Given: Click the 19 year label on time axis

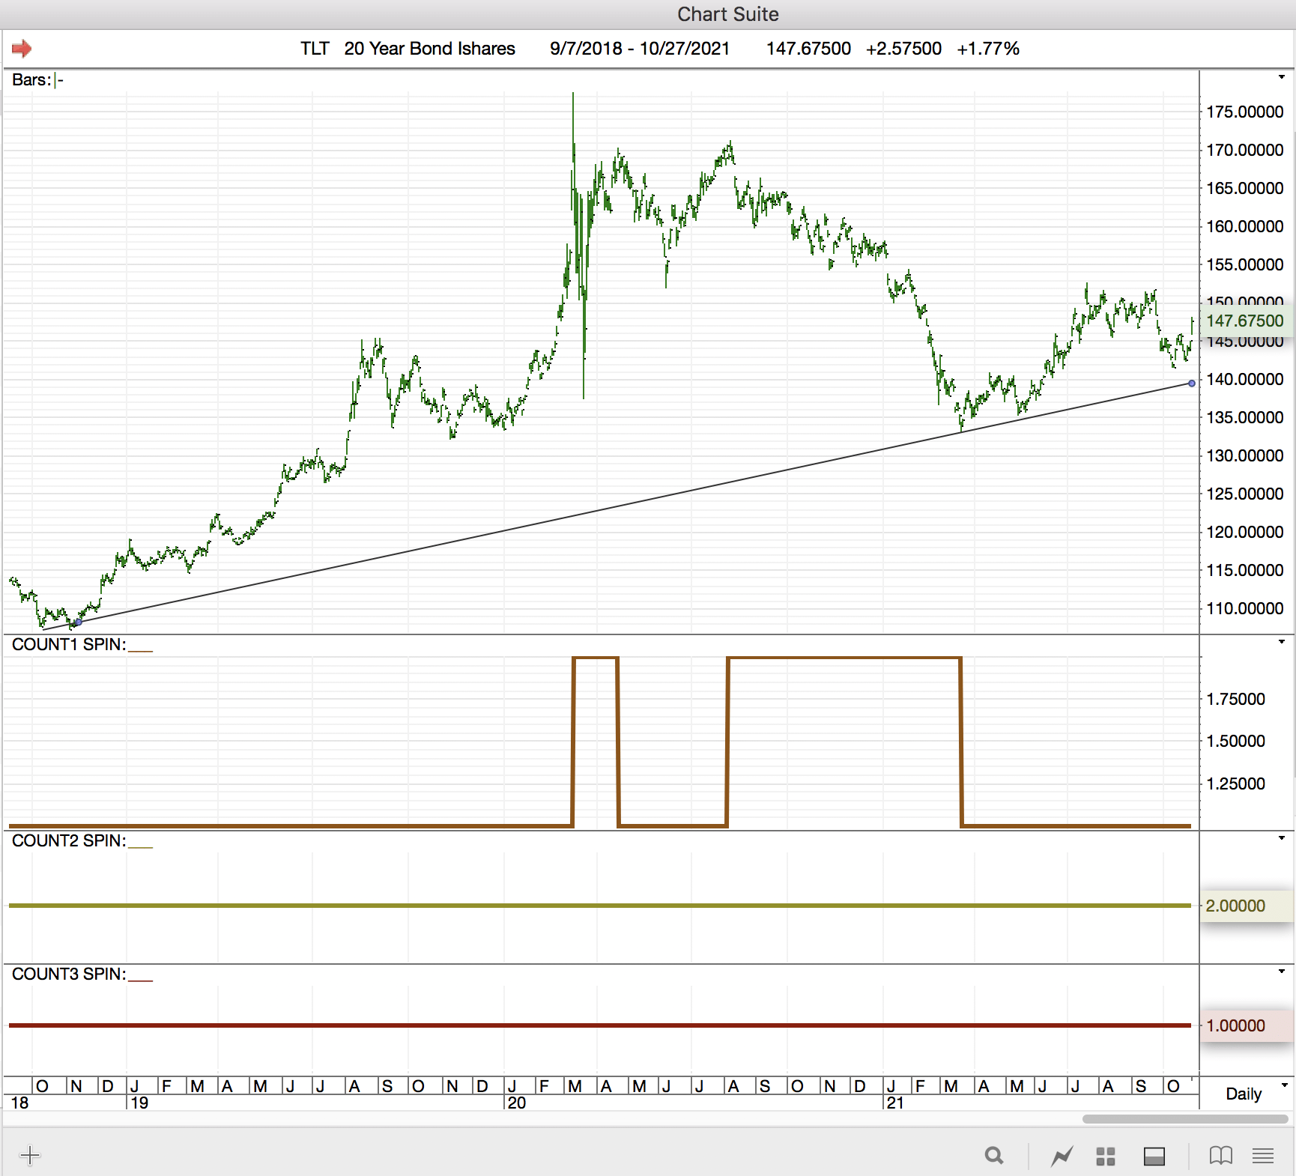Looking at the screenshot, I should point(139,1103).
